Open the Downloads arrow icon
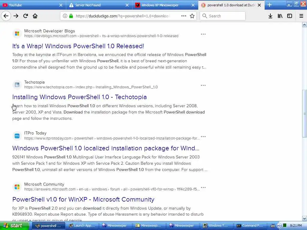Screen dimensions: 307x230 [x=270, y=16]
